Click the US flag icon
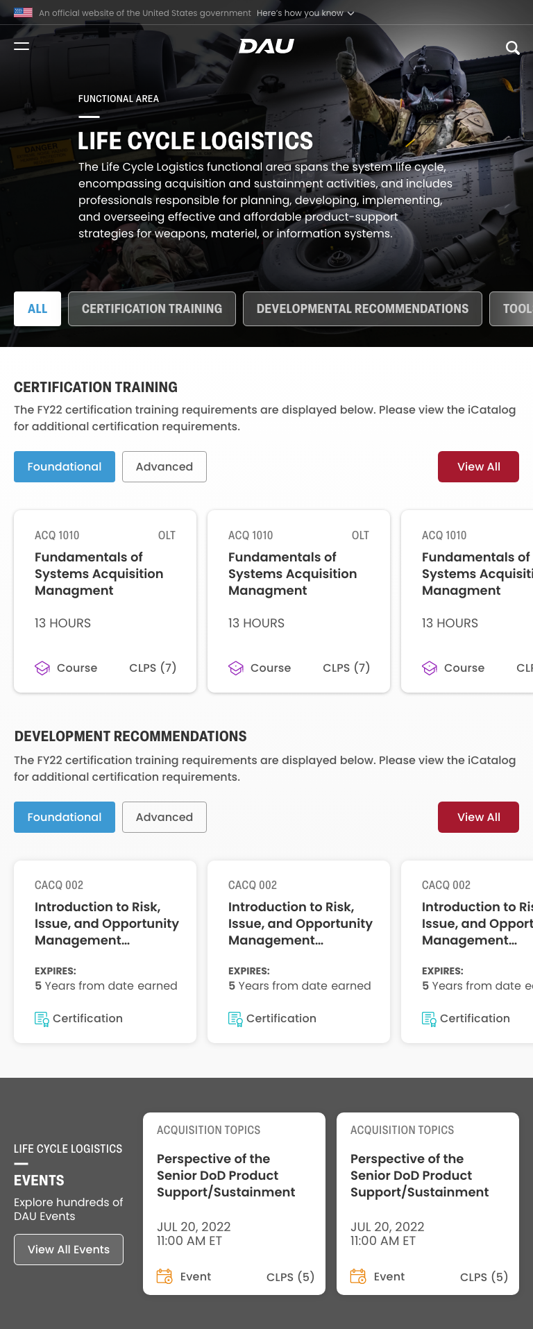The image size is (533, 1329). coord(23,12)
